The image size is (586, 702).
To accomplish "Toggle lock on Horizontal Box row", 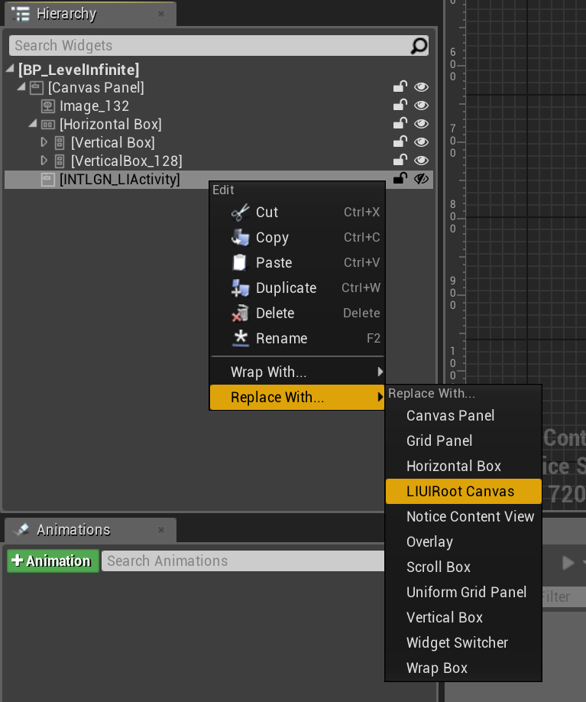I will tap(400, 124).
